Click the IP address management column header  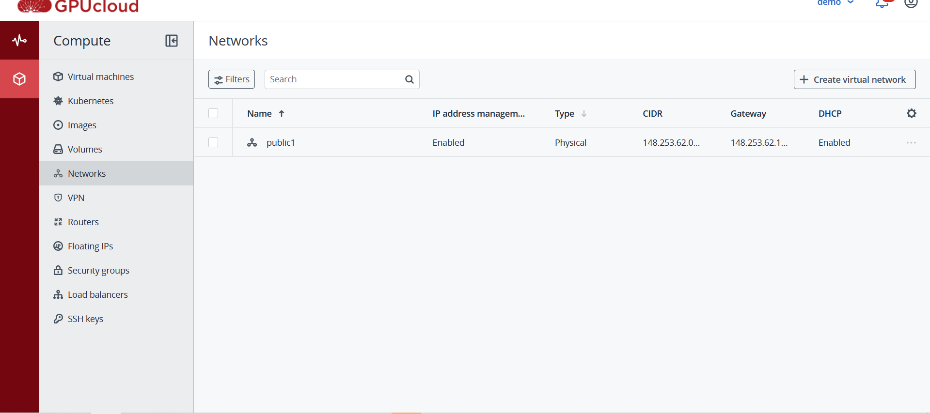coord(479,113)
